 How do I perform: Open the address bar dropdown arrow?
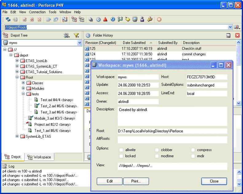(230, 27)
